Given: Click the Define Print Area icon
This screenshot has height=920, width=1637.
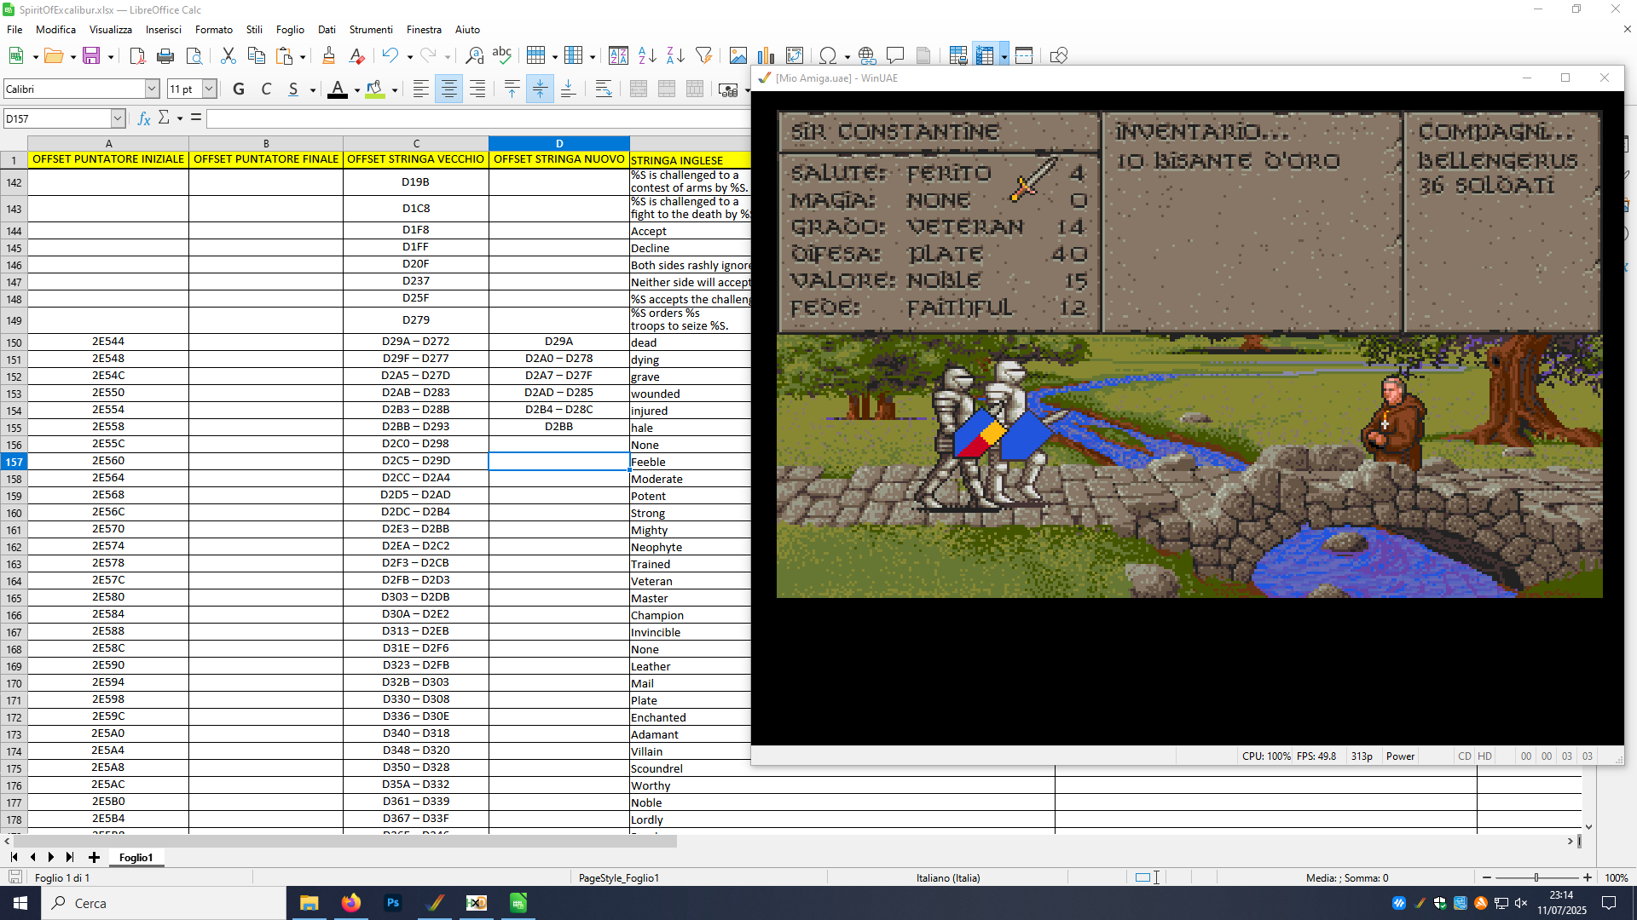Looking at the screenshot, I should (x=957, y=56).
